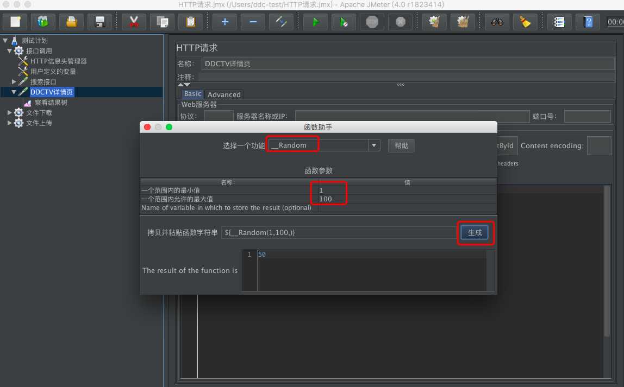The width and height of the screenshot is (624, 387).
Task: Save the test plan using disk icon
Action: pos(100,22)
